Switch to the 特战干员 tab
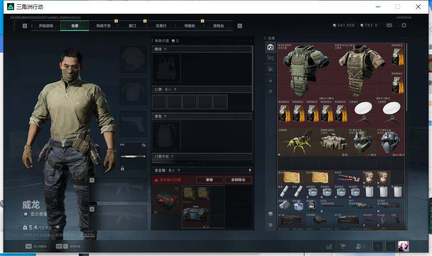432x256 pixels. coord(103,26)
